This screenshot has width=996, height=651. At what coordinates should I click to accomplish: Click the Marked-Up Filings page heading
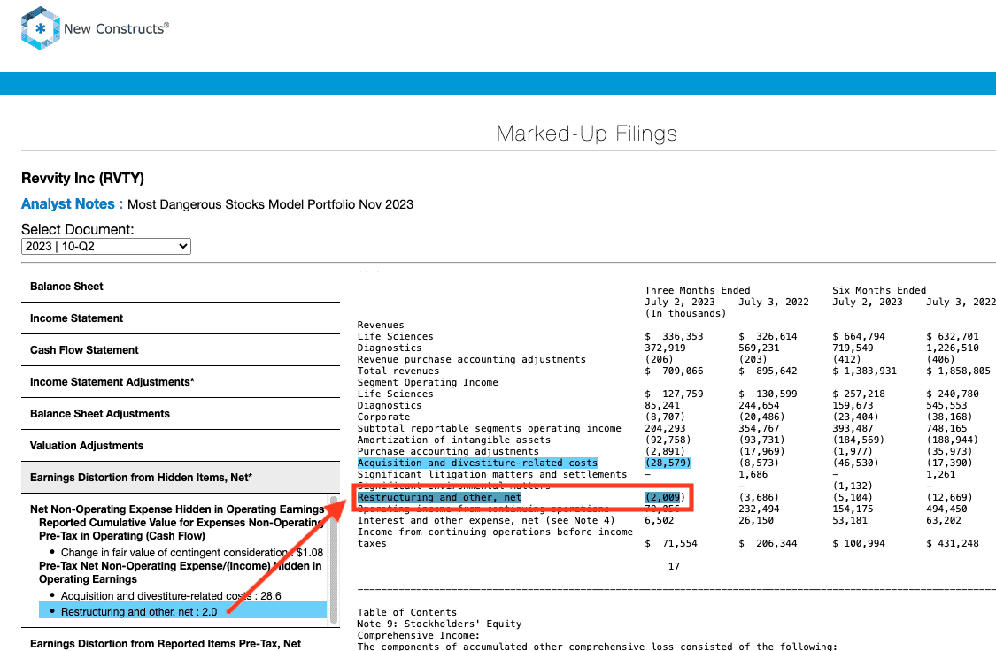586,134
